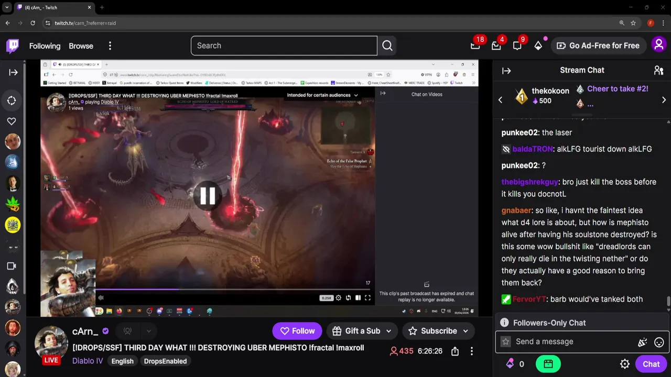671x377 pixels.
Task: Collapse the Stream Chat panel
Action: (x=506, y=70)
